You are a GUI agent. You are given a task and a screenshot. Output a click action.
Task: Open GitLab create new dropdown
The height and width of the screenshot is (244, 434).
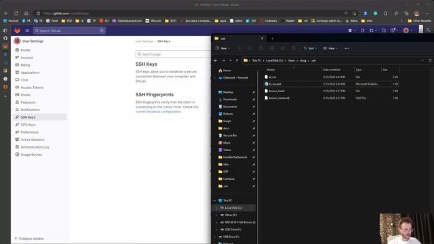[x=352, y=30]
